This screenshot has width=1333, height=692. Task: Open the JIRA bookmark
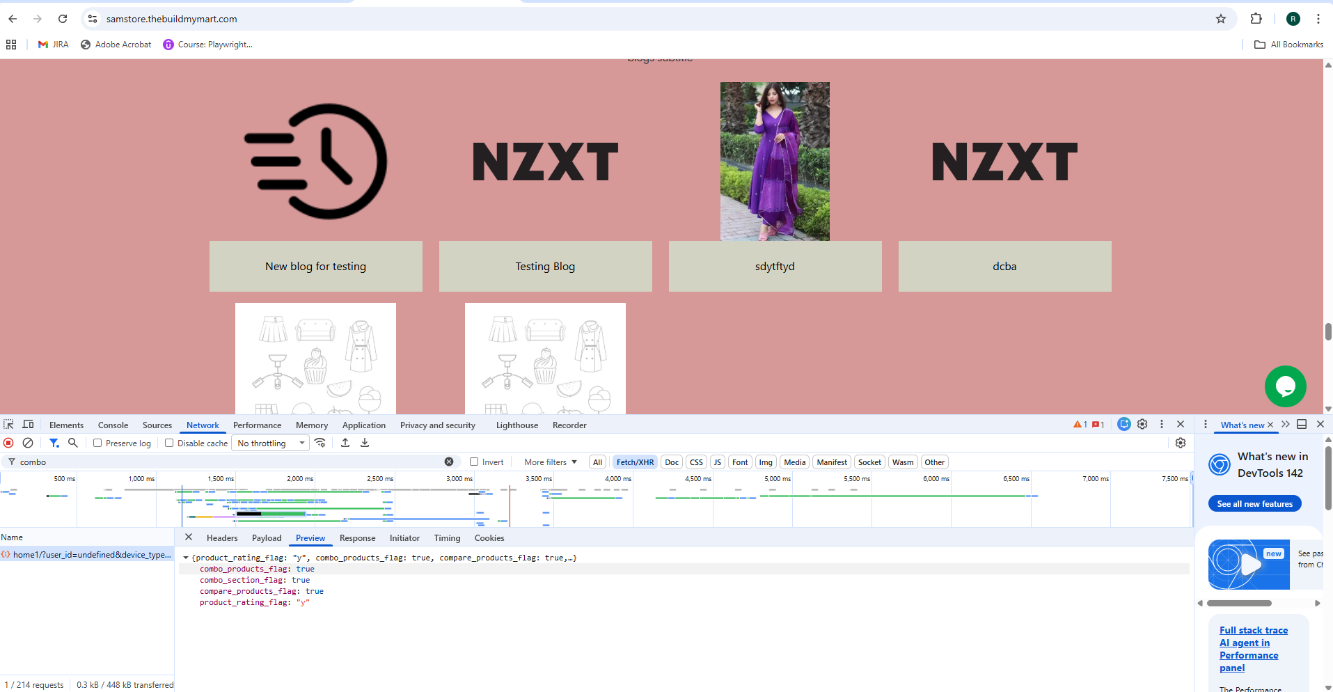(x=54, y=45)
